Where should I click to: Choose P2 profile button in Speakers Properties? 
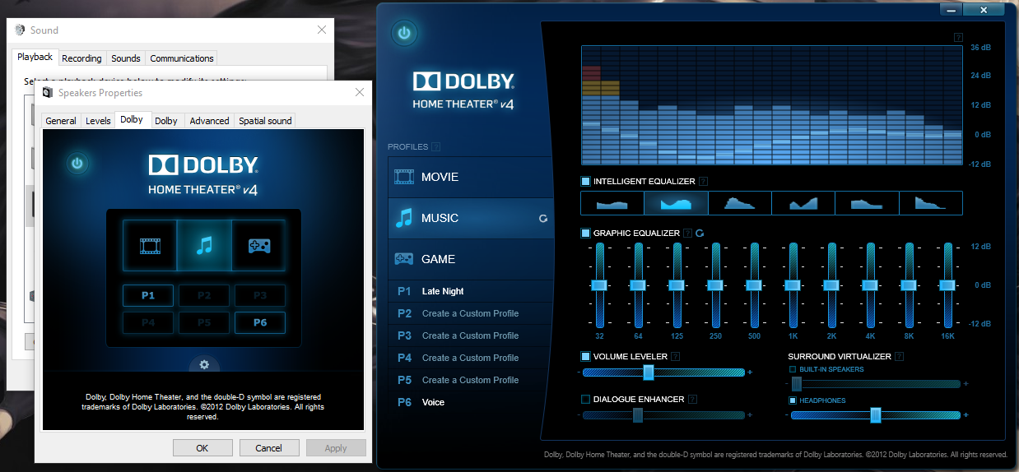coord(204,296)
